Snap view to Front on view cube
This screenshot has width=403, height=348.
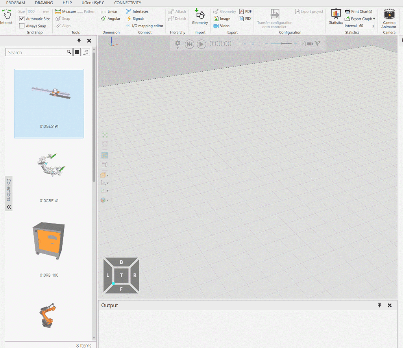(121, 289)
